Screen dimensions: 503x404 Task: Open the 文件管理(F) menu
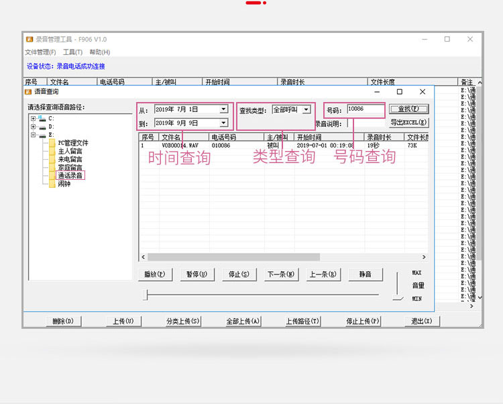pyautogui.click(x=40, y=52)
